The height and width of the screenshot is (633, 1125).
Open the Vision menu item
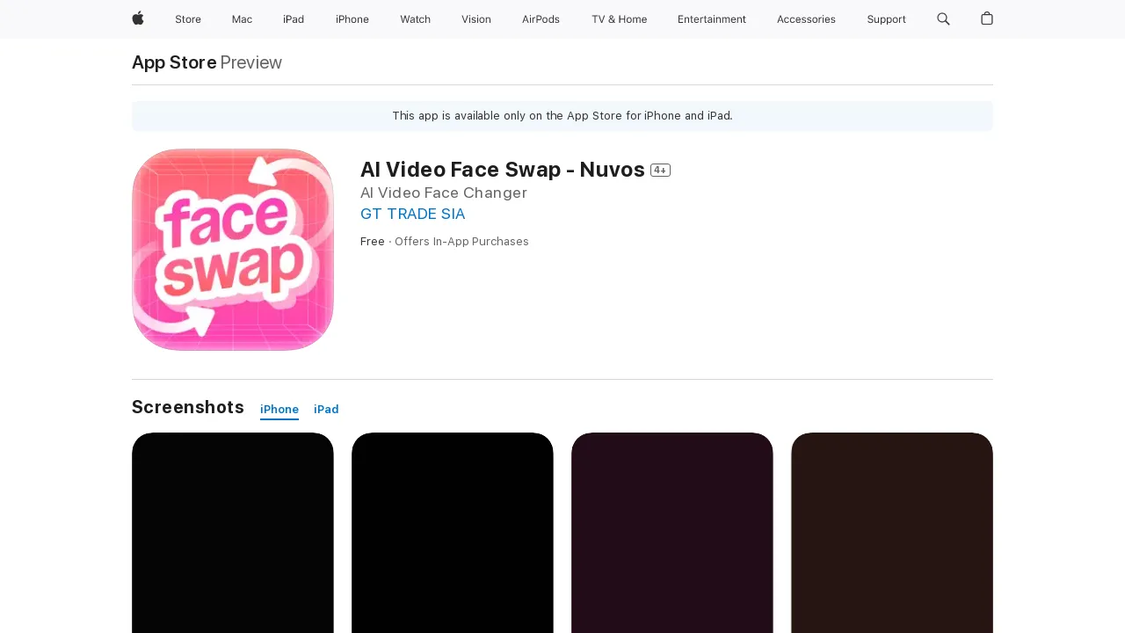(x=476, y=19)
